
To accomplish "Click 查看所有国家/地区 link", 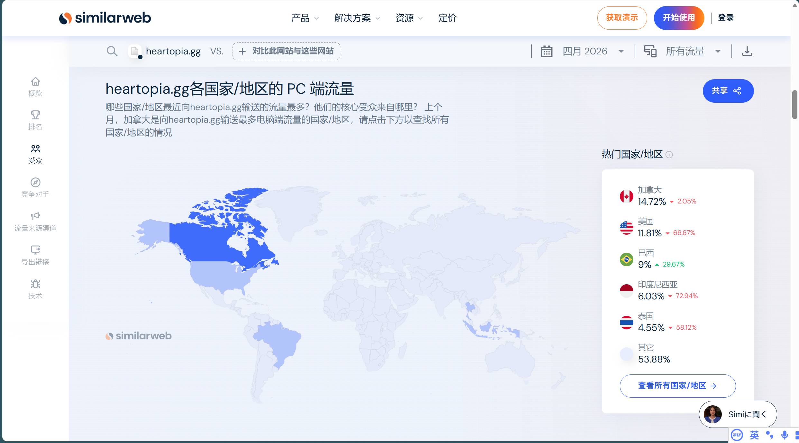I will [x=677, y=386].
